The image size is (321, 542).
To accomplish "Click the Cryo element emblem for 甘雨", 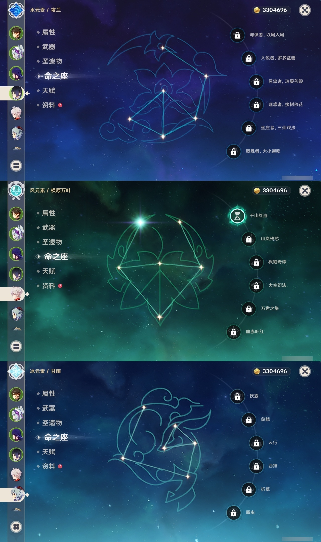I will [16, 371].
